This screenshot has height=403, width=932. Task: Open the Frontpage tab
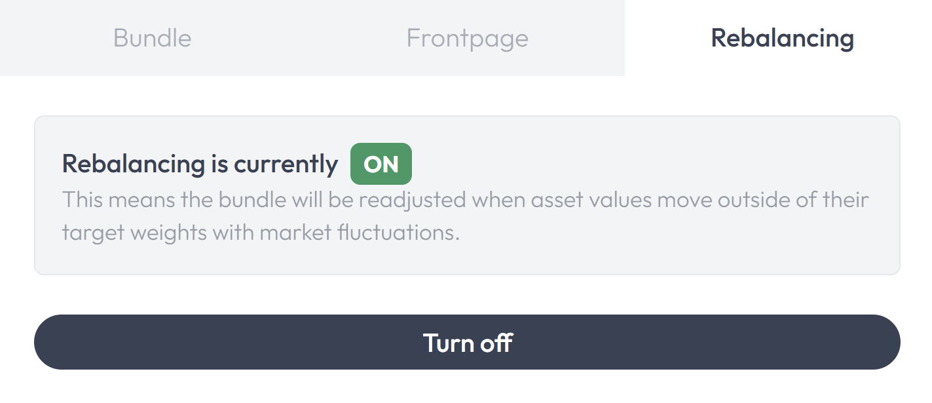[x=467, y=38]
